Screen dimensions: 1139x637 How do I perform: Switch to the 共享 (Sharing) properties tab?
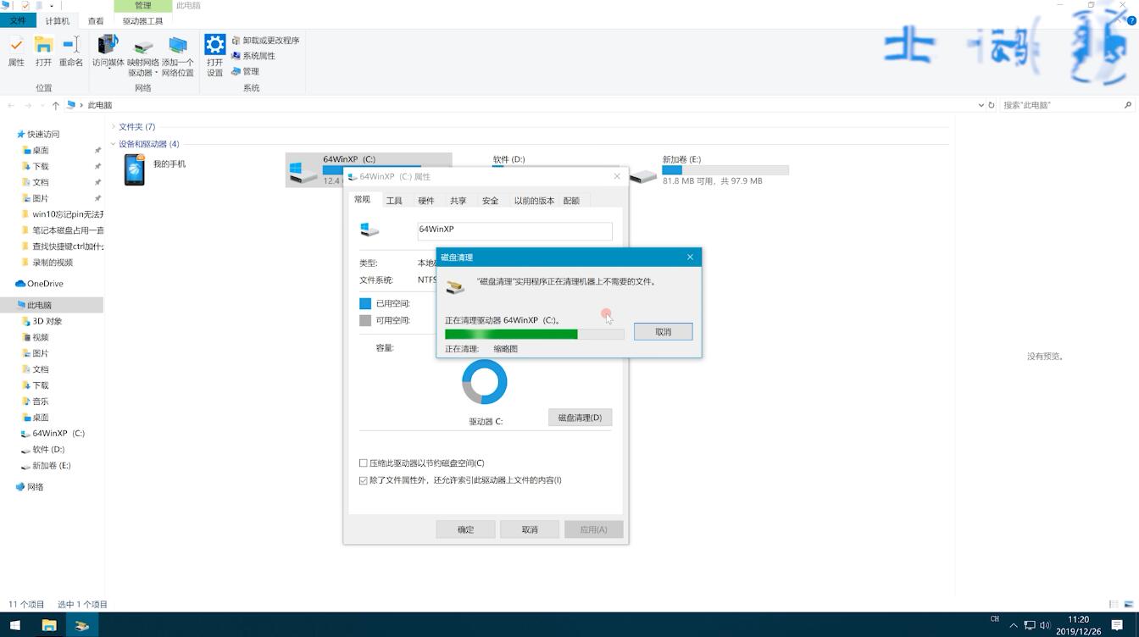click(x=458, y=201)
